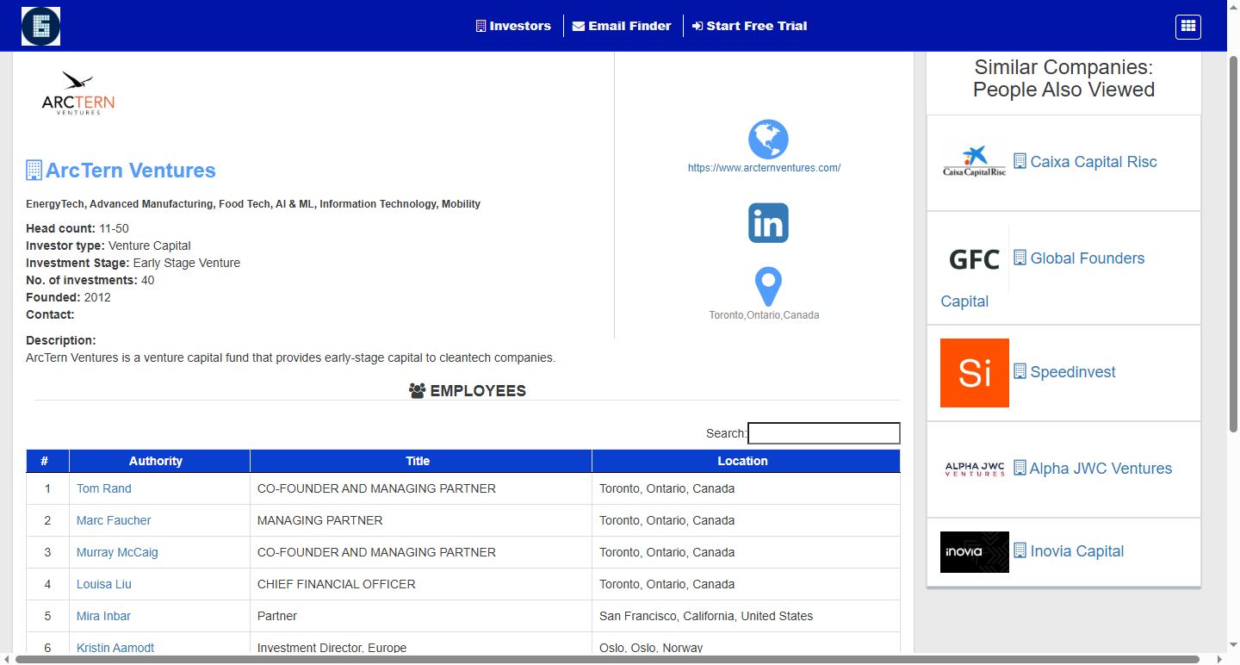This screenshot has width=1240, height=665.
Task: Click the 'No. of investments: 40' text
Action: point(90,280)
